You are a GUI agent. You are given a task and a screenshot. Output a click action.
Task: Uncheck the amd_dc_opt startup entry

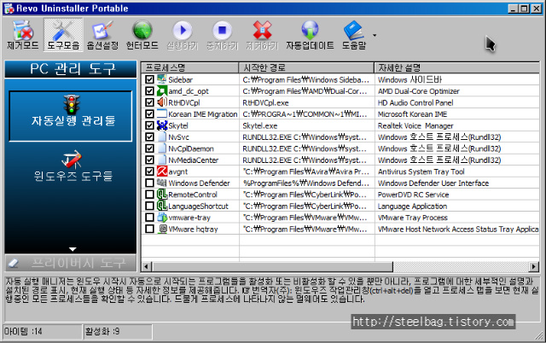tap(150, 91)
